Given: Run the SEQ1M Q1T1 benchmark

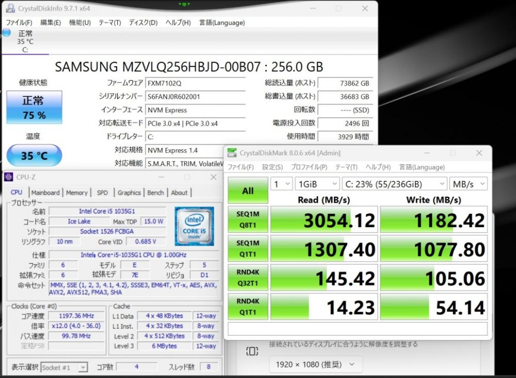Looking at the screenshot, I should 248,248.
